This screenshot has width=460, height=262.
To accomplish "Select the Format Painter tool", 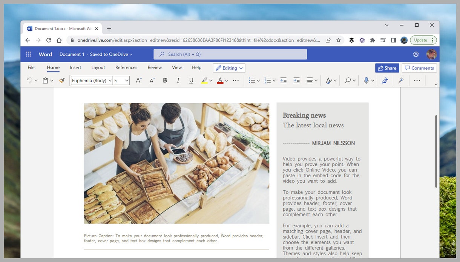I will (62, 80).
